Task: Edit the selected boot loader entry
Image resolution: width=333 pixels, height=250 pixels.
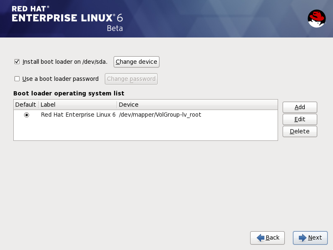Action: click(300, 119)
